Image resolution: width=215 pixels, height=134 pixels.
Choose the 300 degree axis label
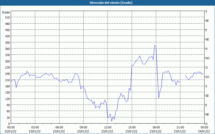click(8, 61)
